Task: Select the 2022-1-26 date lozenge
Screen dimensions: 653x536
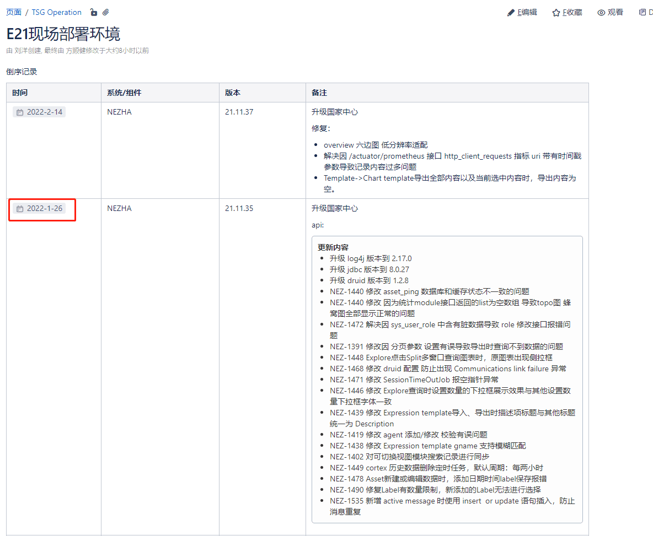Action: [x=45, y=209]
